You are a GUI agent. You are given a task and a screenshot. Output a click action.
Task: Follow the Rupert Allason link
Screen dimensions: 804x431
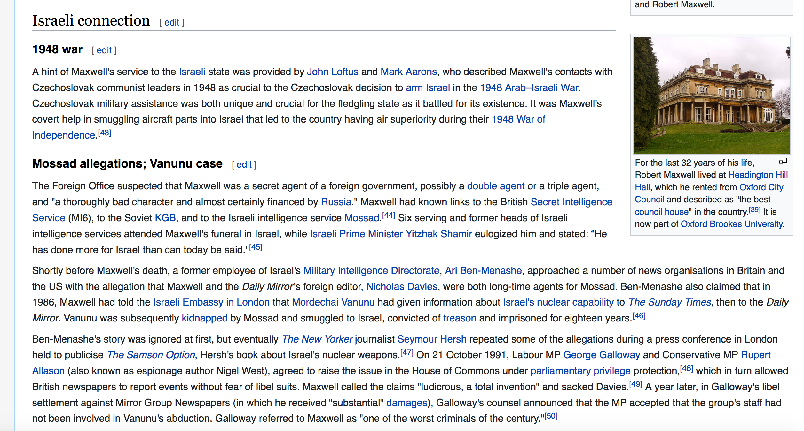(x=755, y=355)
